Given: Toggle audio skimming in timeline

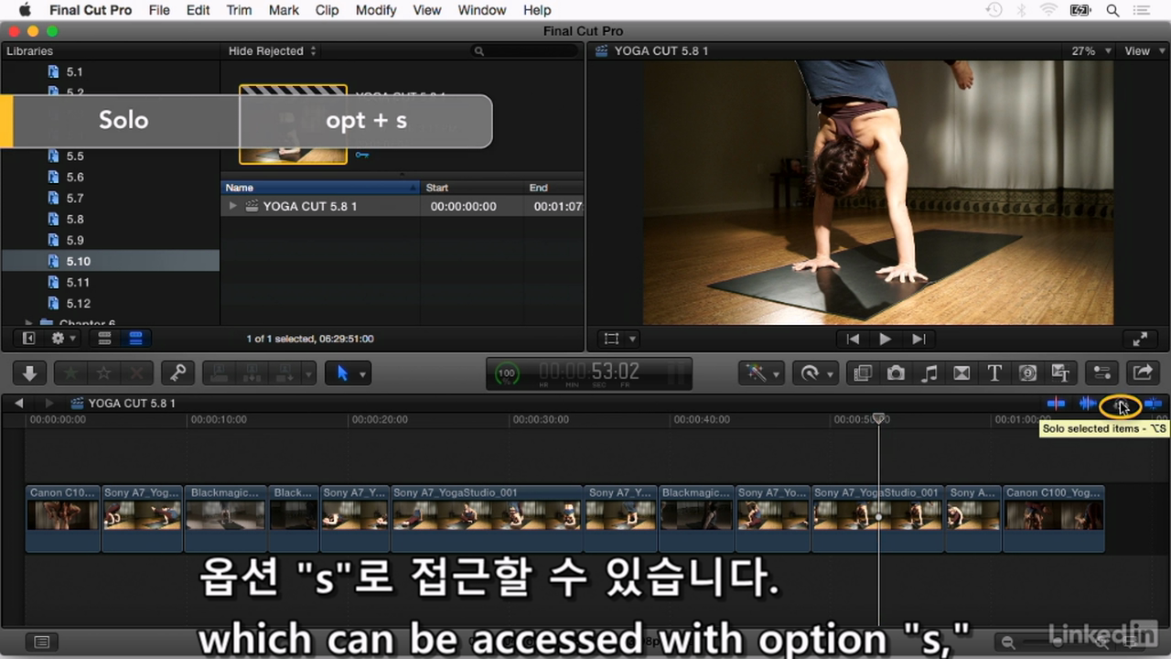Looking at the screenshot, I should tap(1088, 403).
